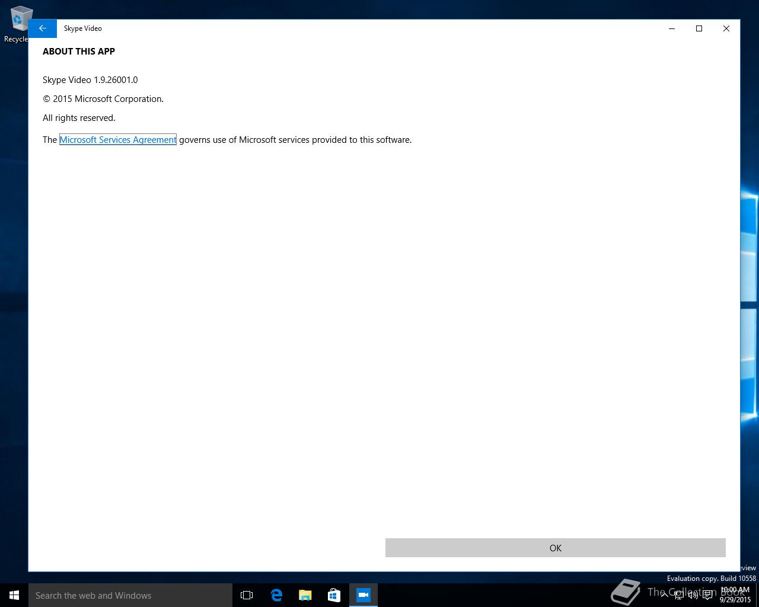Open Task View from the taskbar
Viewport: 759px width, 607px height.
247,595
